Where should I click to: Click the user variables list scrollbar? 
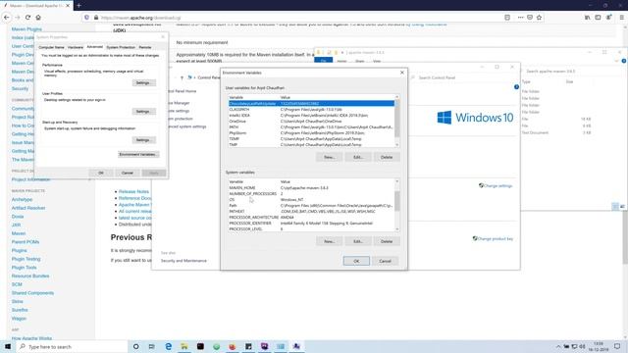(x=396, y=121)
